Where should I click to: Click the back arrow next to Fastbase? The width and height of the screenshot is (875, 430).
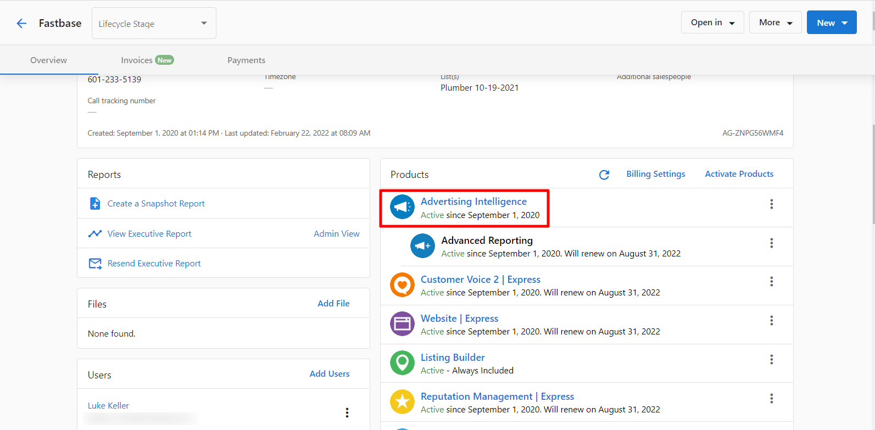pos(21,23)
